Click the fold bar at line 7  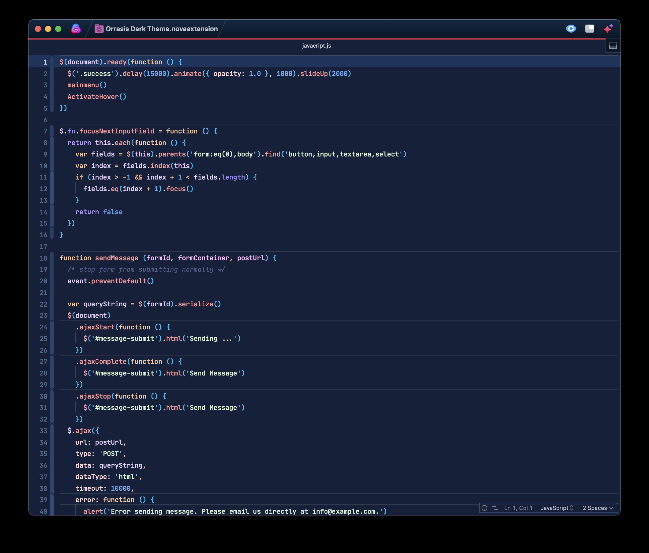click(52, 131)
